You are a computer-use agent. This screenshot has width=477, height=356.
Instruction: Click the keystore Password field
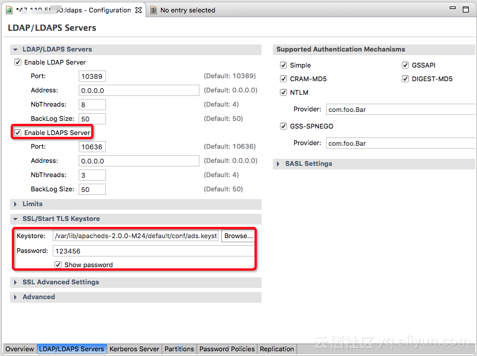[x=154, y=251]
